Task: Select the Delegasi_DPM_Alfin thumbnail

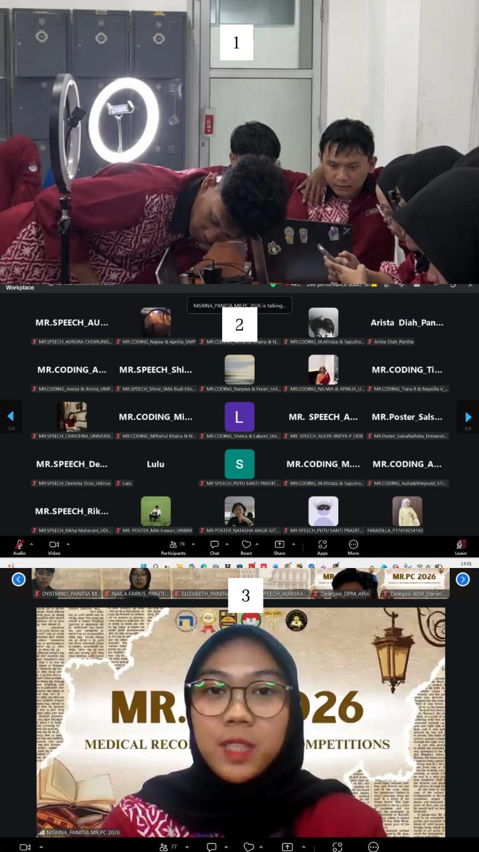Action: pyautogui.click(x=345, y=583)
